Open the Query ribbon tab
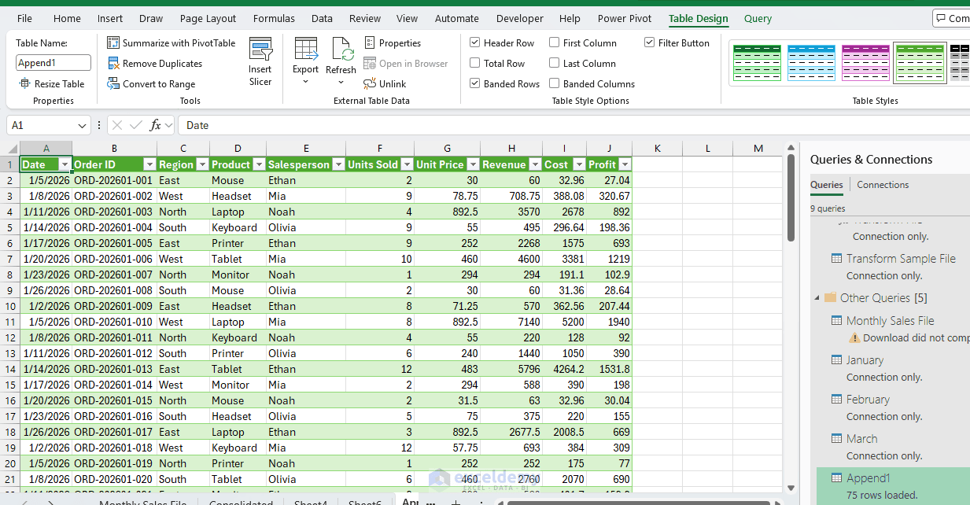Viewport: 970px width, 505px height. coord(758,19)
